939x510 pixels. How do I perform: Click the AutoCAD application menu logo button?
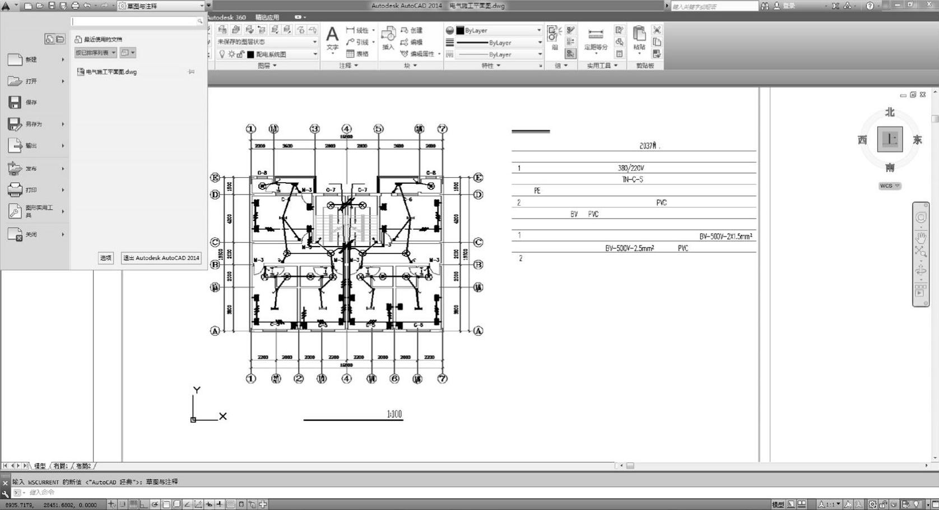6,6
